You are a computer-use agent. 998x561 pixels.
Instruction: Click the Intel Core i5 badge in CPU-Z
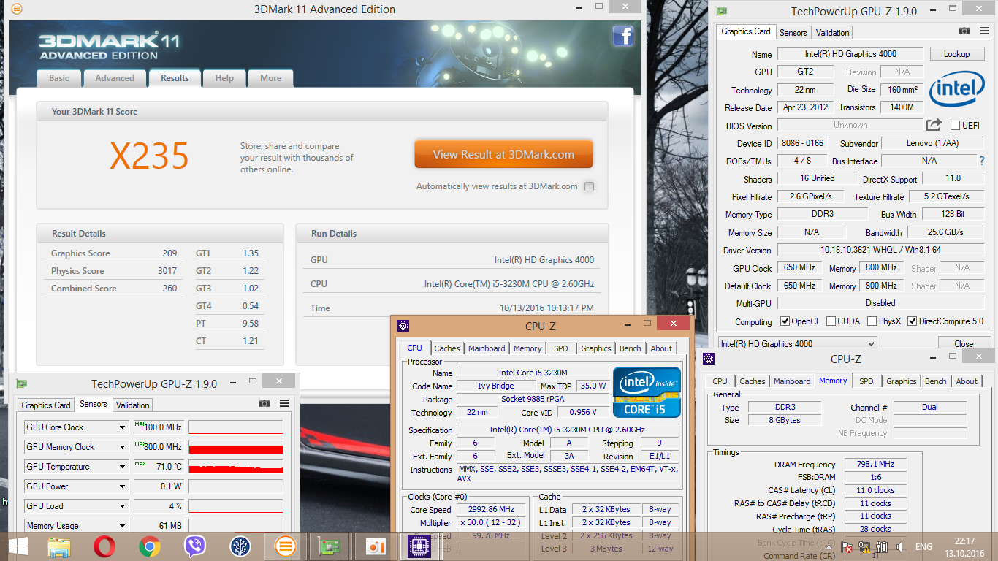pyautogui.click(x=647, y=392)
